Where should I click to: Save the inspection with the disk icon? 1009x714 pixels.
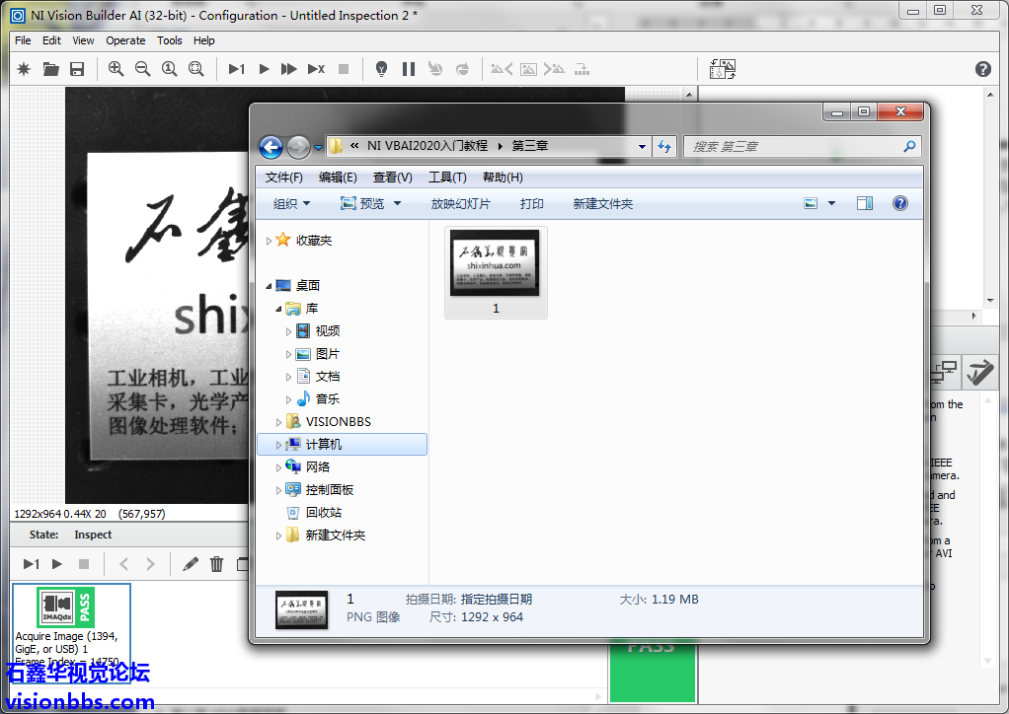point(77,69)
